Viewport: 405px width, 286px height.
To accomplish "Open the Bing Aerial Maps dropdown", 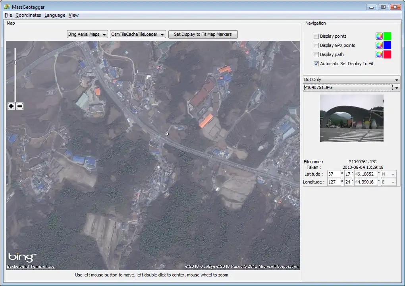I will [x=87, y=35].
